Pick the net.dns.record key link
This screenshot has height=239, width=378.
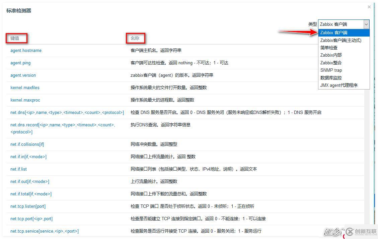[x=63, y=128]
